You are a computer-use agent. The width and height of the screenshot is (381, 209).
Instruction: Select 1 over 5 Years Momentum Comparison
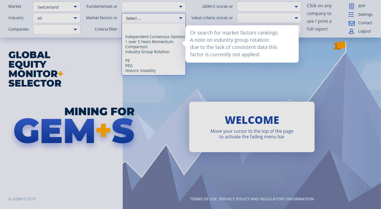click(149, 44)
